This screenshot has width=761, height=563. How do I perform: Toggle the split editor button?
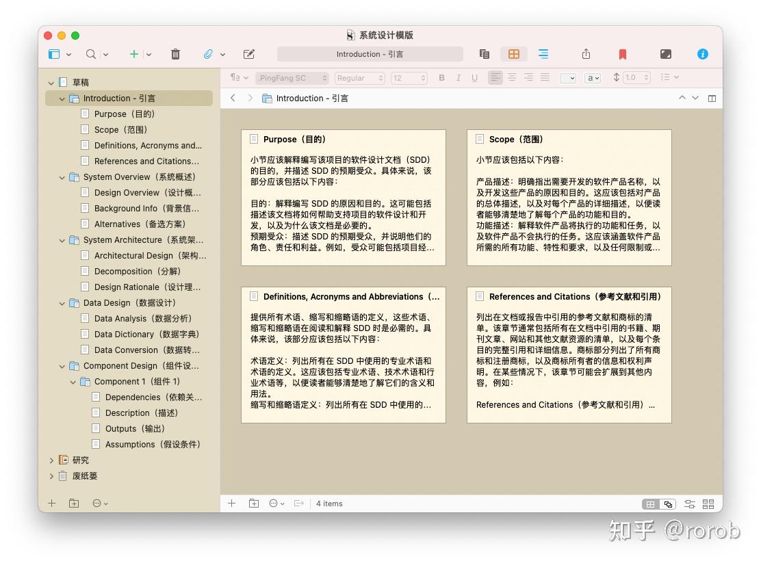tap(712, 98)
